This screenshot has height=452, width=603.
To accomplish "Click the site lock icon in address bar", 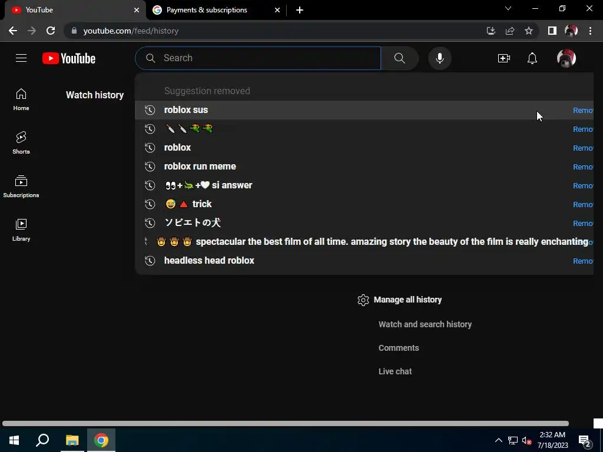I will 74,31.
